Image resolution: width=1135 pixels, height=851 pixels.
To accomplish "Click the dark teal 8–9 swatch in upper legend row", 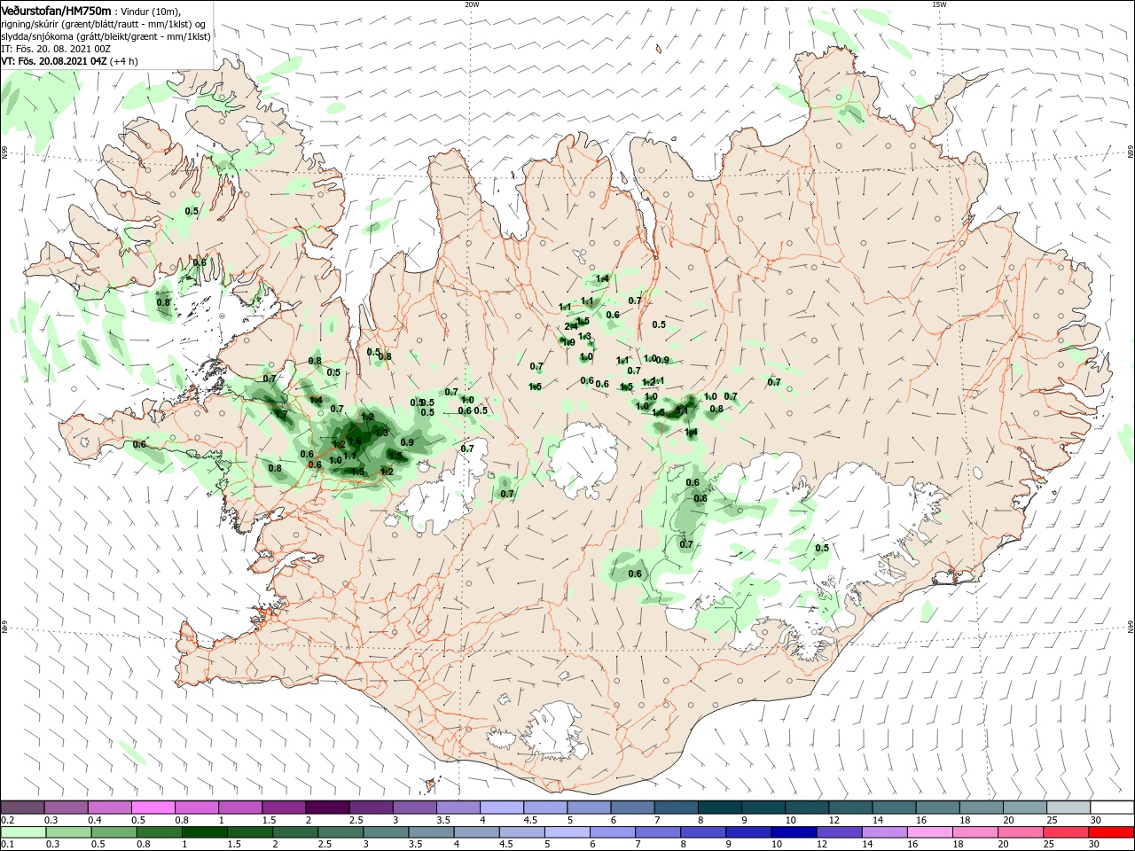I will coord(719,808).
